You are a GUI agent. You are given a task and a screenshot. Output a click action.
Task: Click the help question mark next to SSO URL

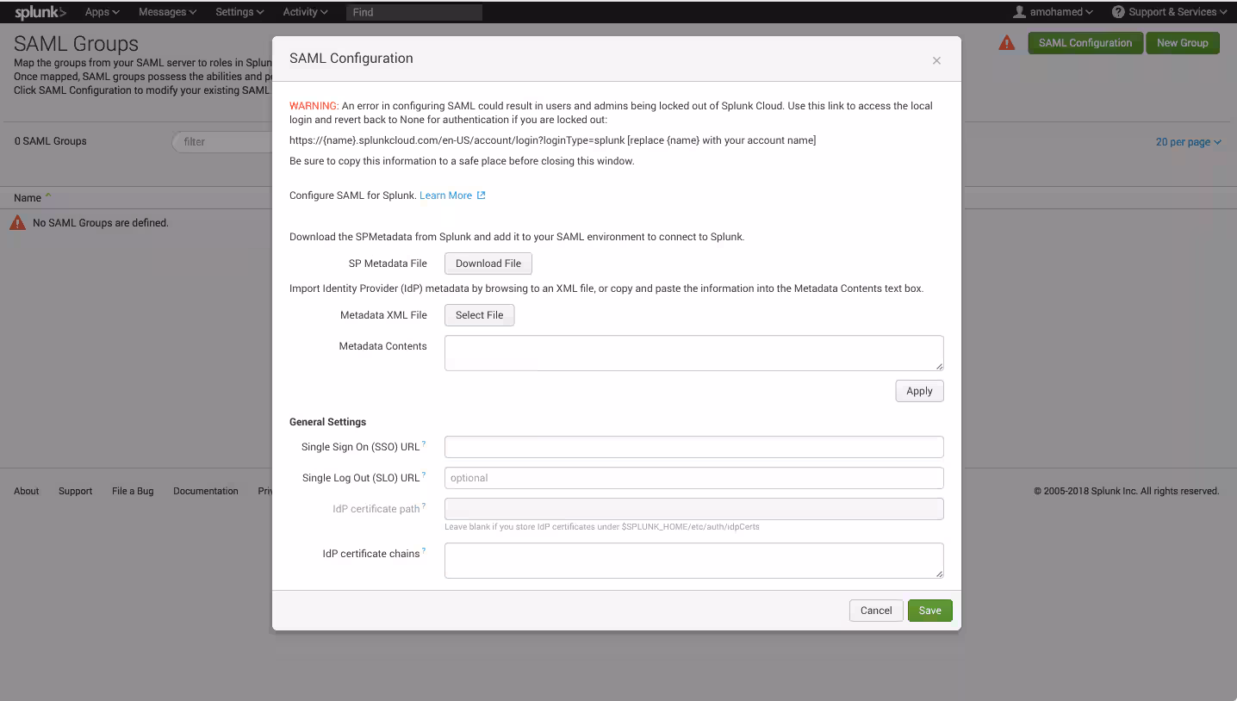click(424, 444)
